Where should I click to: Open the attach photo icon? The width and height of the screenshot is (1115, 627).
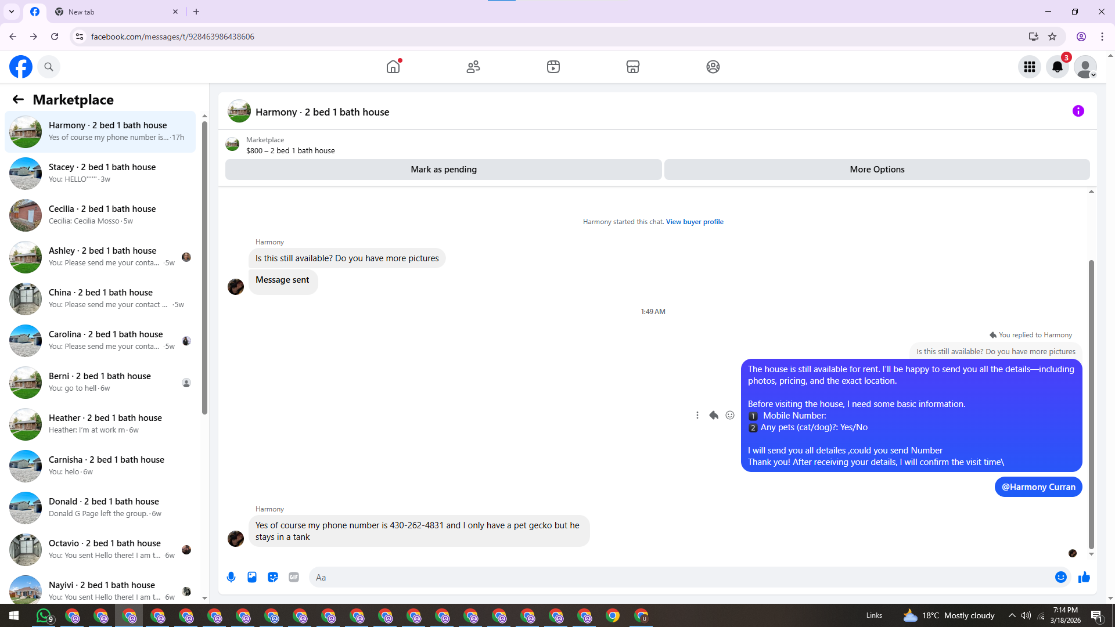click(252, 577)
